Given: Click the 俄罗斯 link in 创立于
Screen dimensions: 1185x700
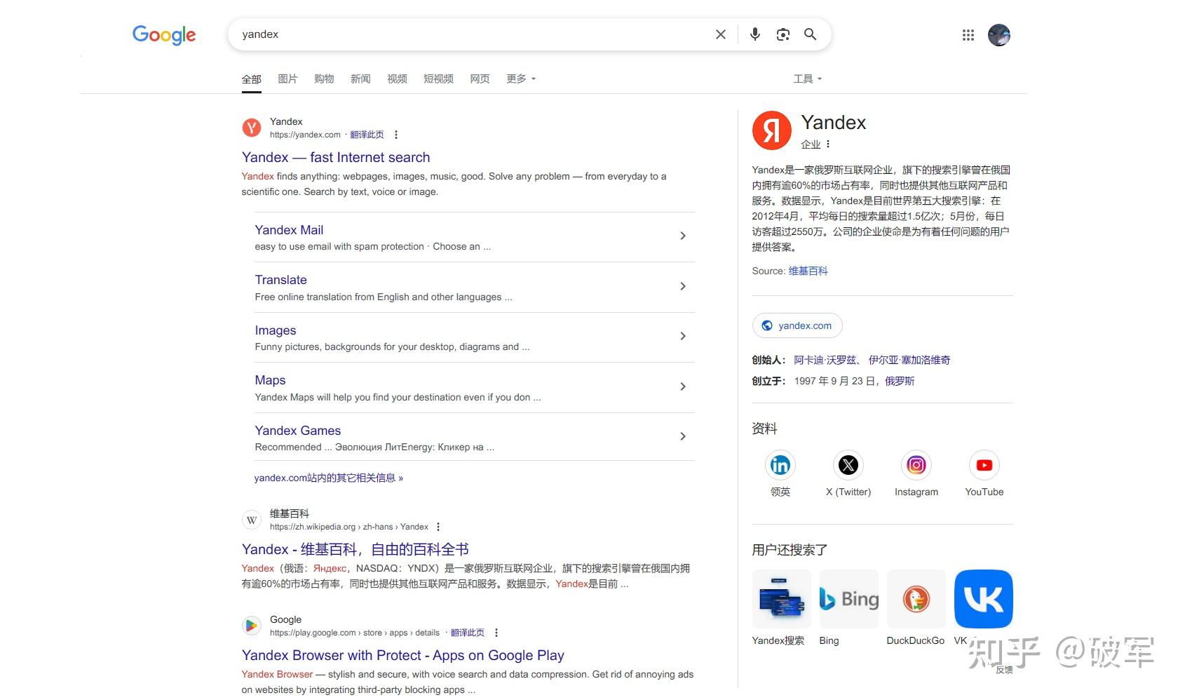Looking at the screenshot, I should point(900,381).
